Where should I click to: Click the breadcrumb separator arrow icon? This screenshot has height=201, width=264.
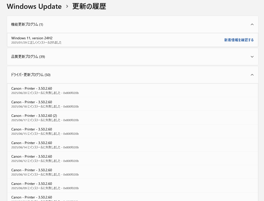pyautogui.click(x=67, y=6)
